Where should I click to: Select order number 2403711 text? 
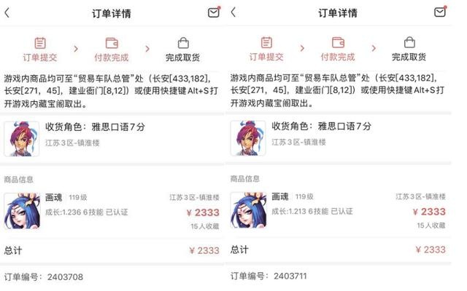click(x=290, y=276)
